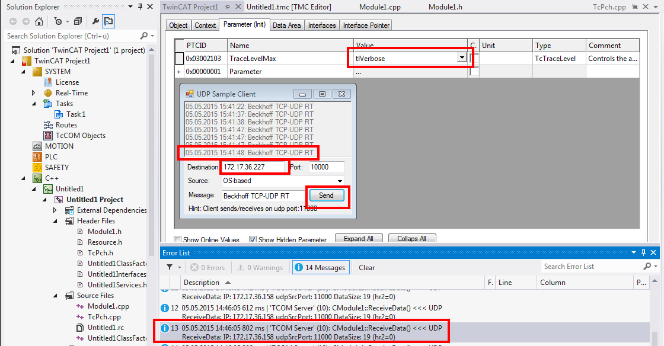The height and width of the screenshot is (346, 664).
Task: Open Untitled1.rc file icon
Action: click(x=79, y=328)
